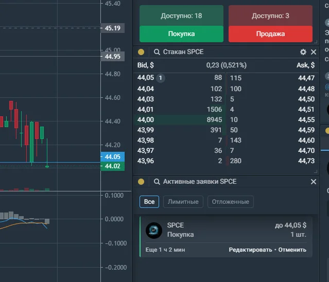Click yellow link circle of Активные заявки widget
329x282 pixels.
click(141, 182)
